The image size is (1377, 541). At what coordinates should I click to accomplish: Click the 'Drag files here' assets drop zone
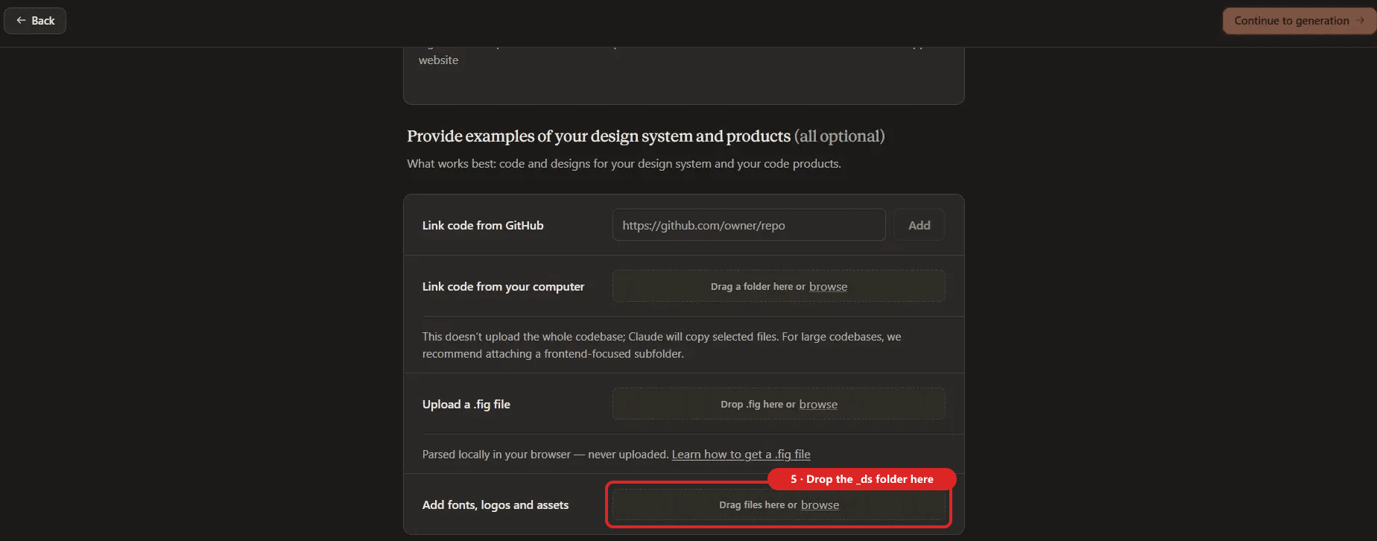coord(779,504)
